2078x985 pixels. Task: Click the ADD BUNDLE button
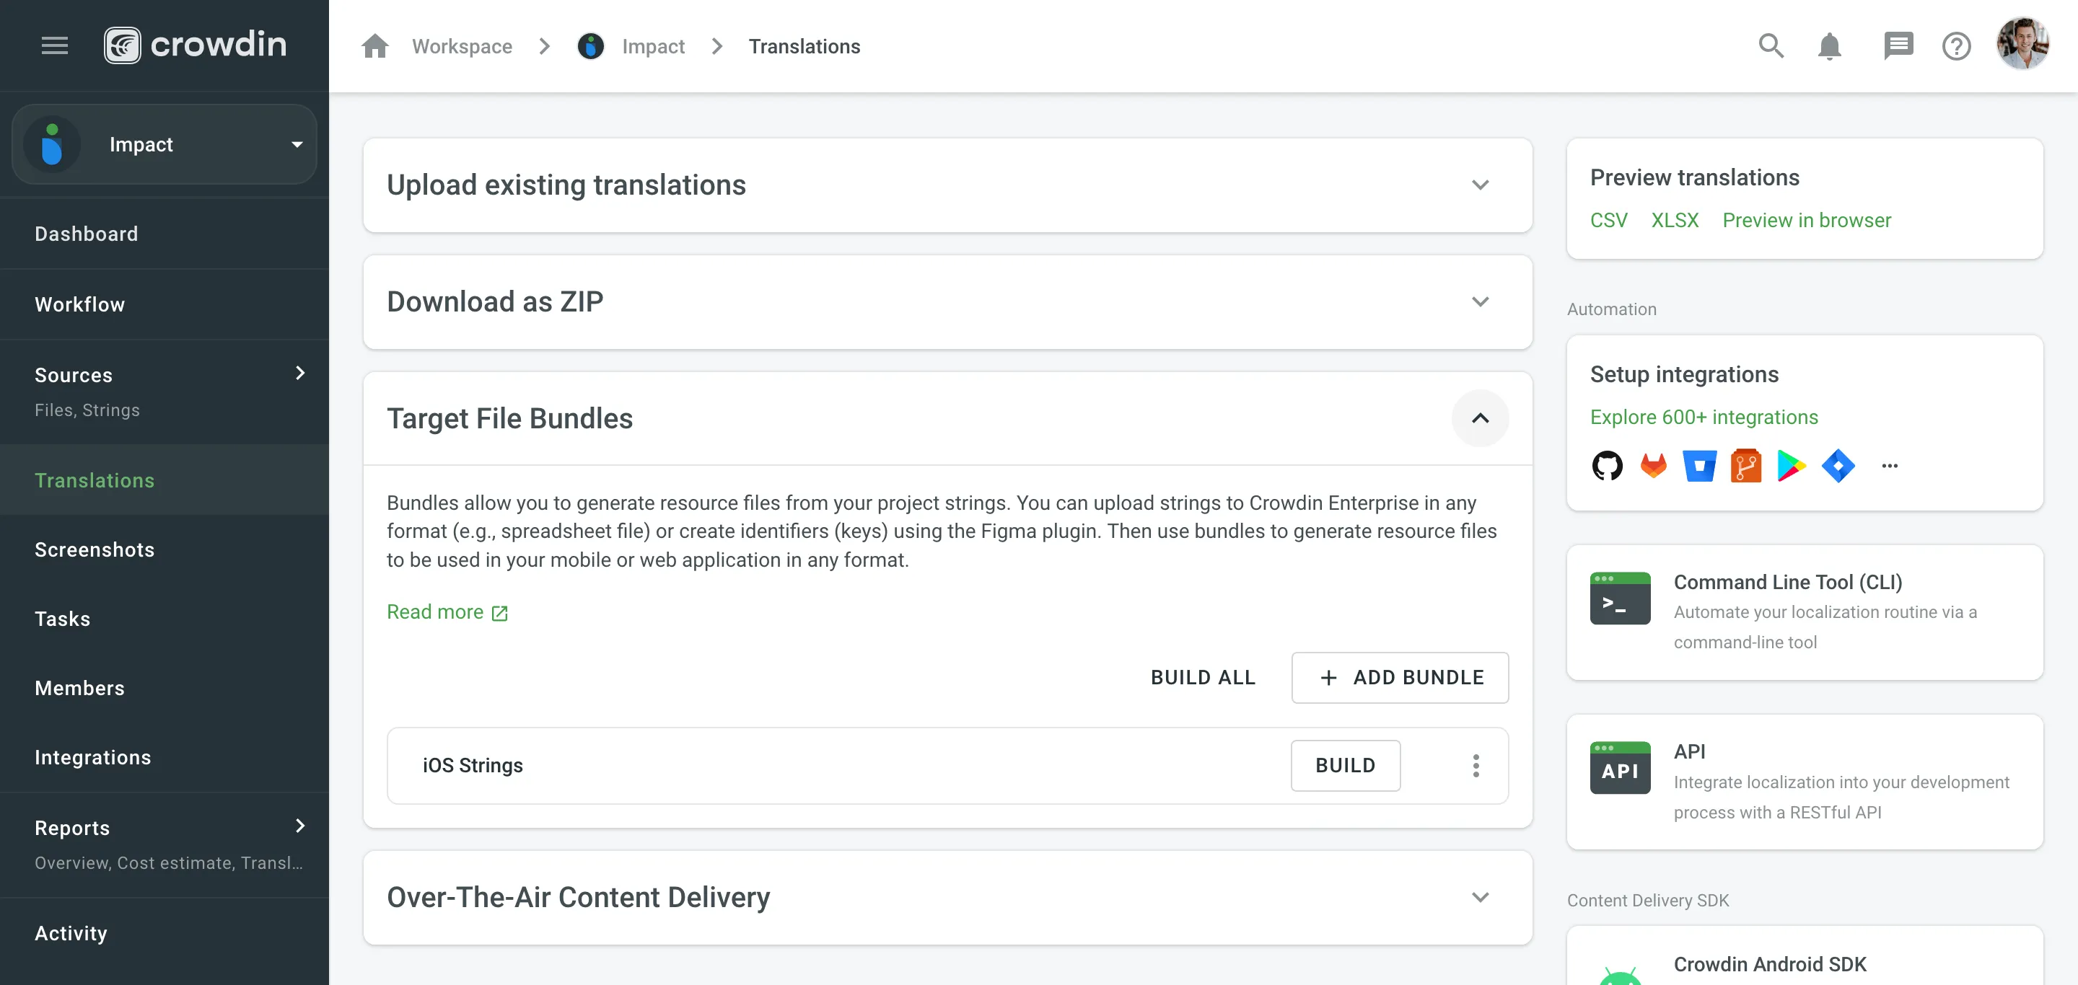(x=1400, y=678)
